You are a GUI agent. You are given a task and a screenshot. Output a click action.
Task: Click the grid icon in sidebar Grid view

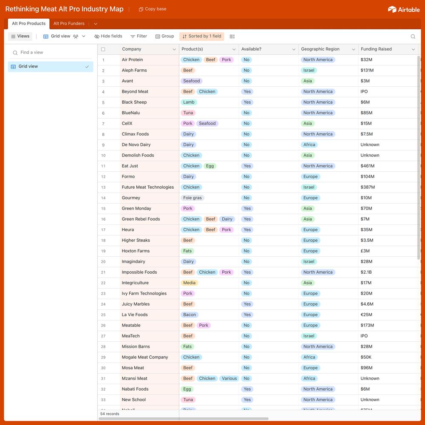click(x=13, y=66)
